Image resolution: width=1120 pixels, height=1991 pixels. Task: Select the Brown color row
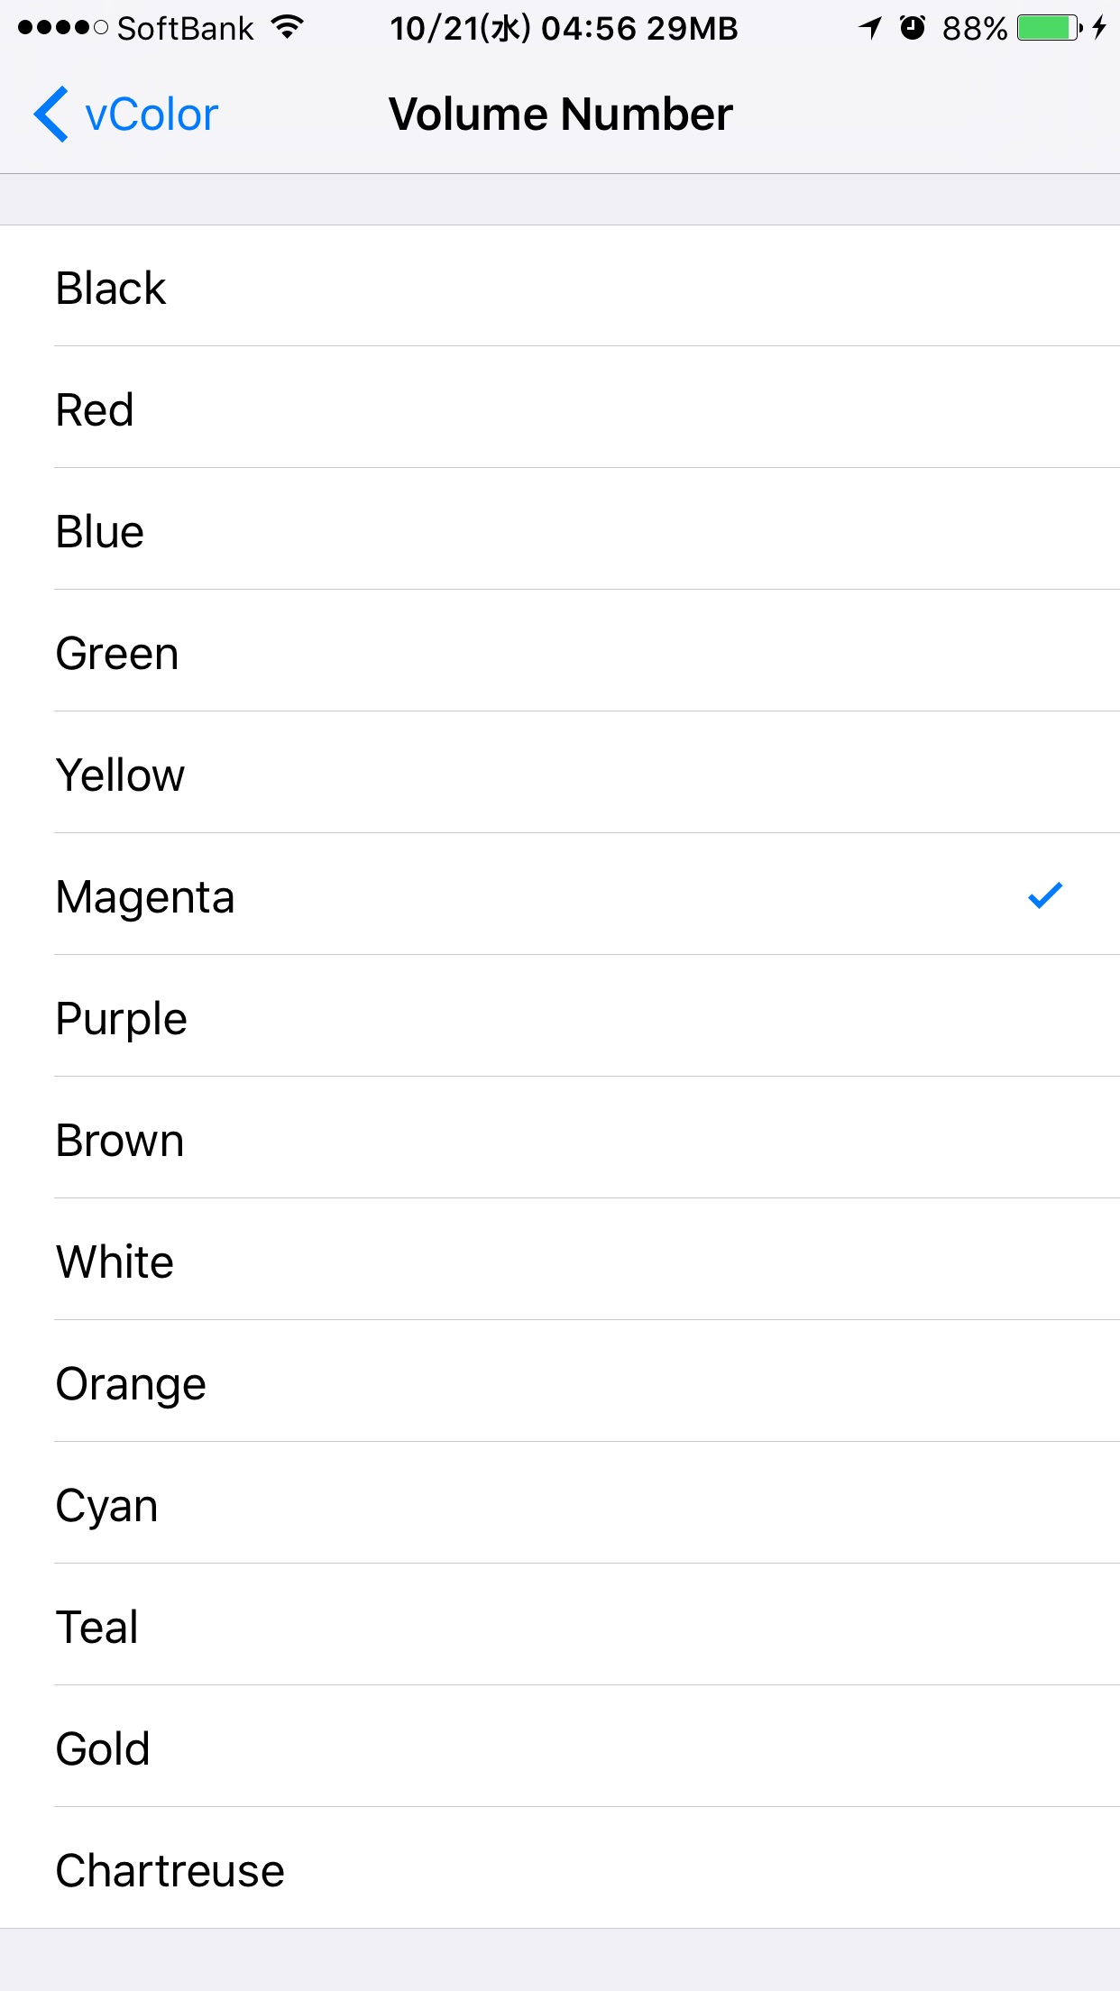click(560, 1138)
